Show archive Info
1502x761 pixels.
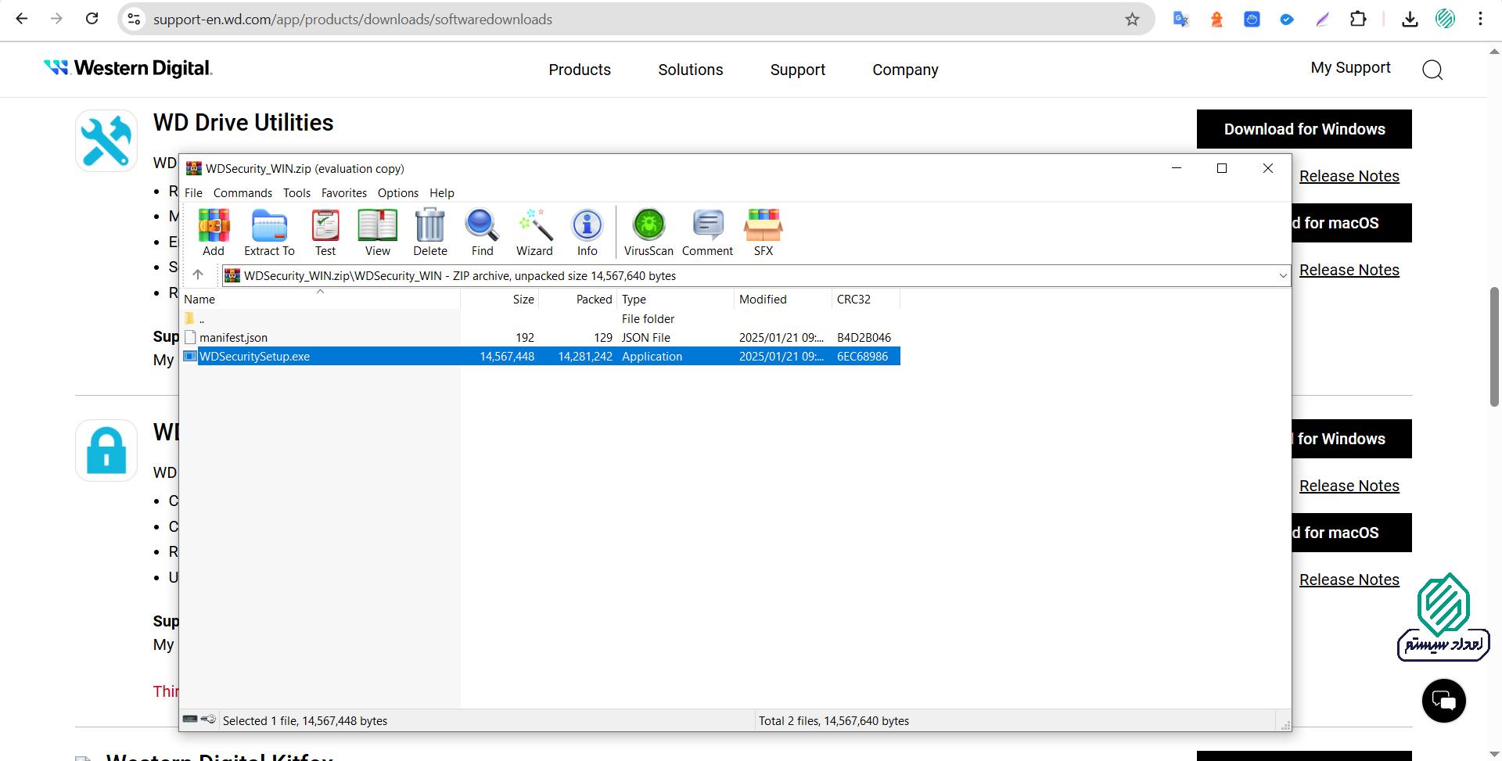click(x=588, y=232)
